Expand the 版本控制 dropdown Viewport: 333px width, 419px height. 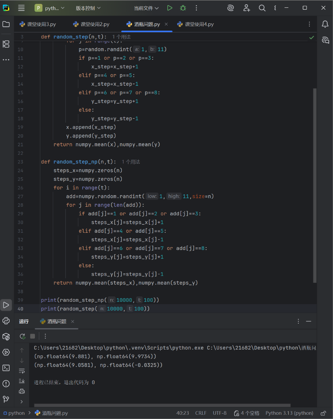tap(88, 8)
